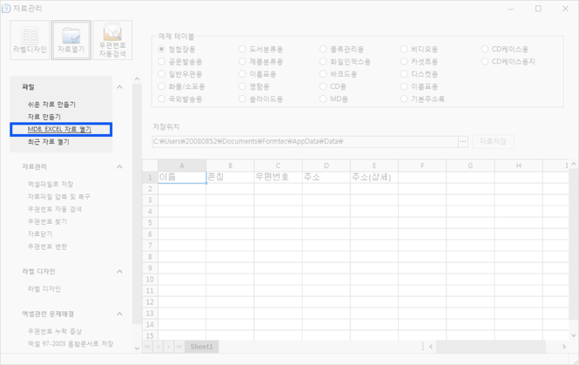
Task: Click sidebar vertical scrollbar thumb
Action: pos(137,204)
